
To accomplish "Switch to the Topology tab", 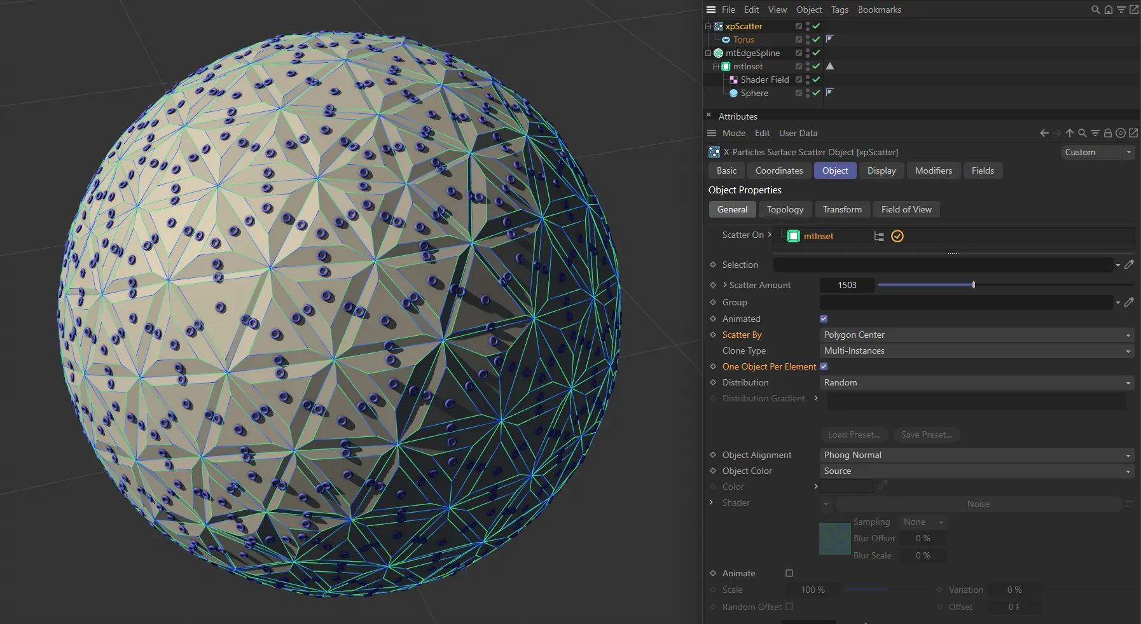I will (x=785, y=209).
